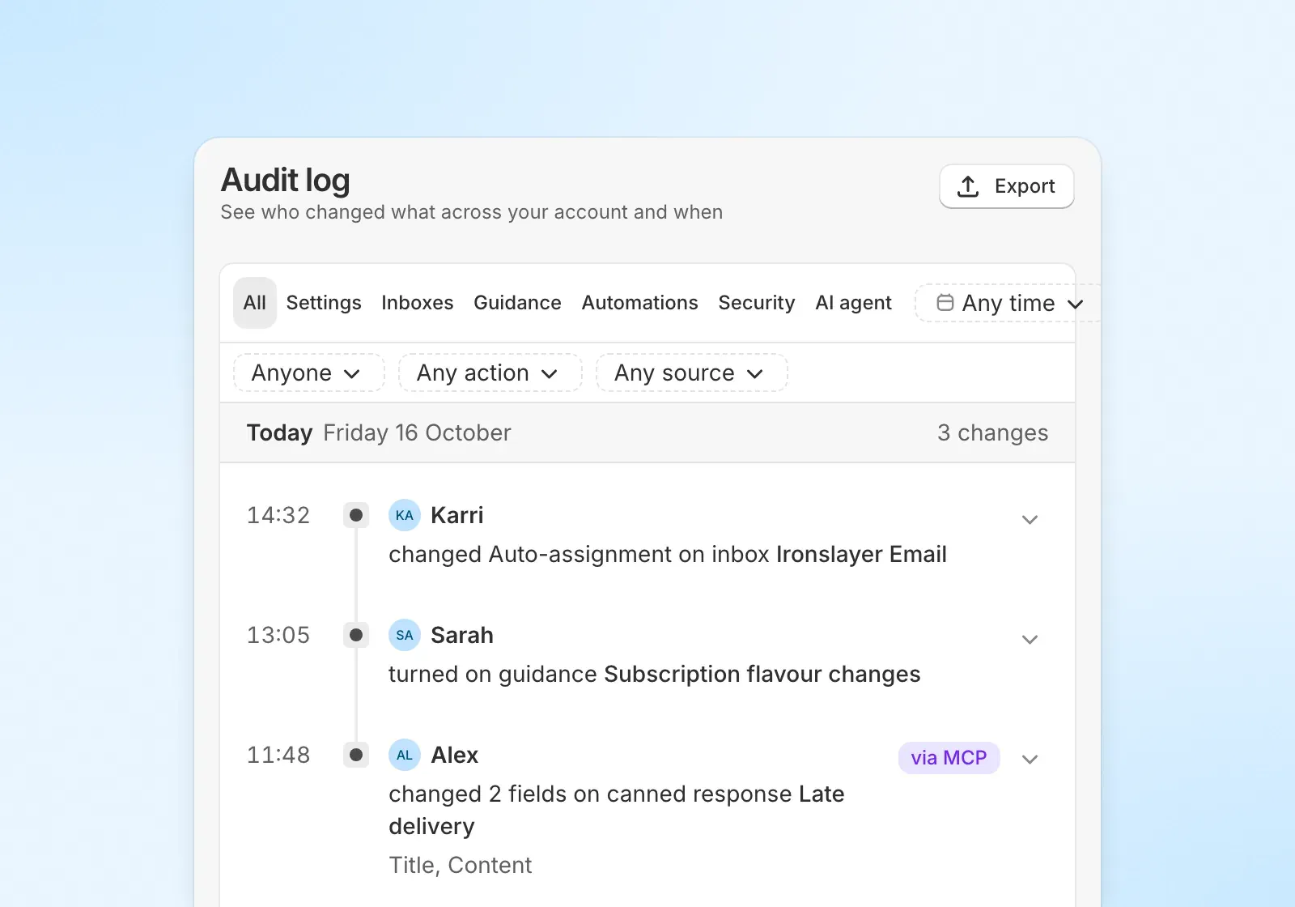Click the inbox name Ironslayer Email
Image resolution: width=1295 pixels, height=907 pixels.
tap(861, 555)
